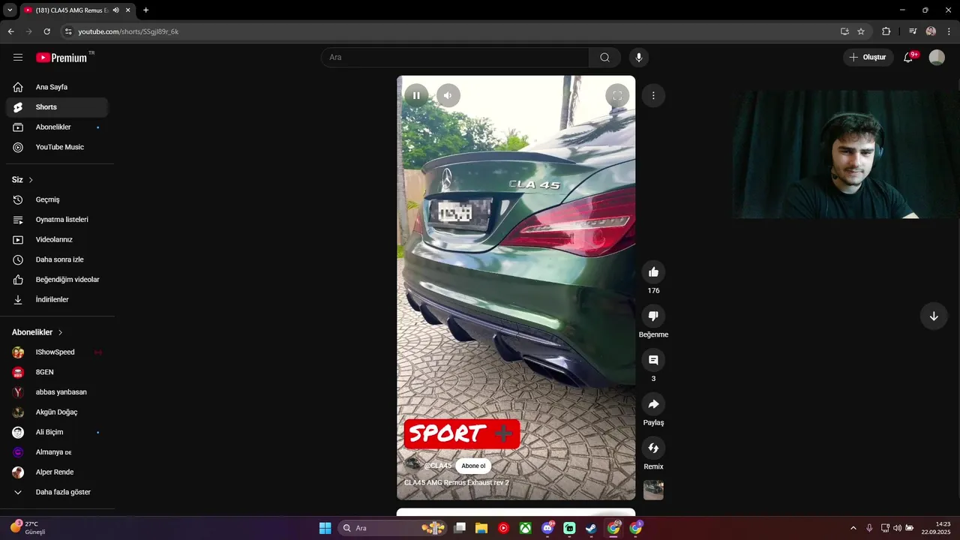This screenshot has height=540, width=960.
Task: Click the YouTube search field Ara
Action: (x=454, y=57)
